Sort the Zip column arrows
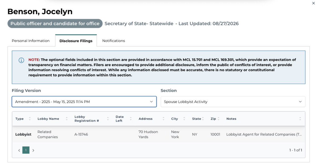 tap(218, 119)
